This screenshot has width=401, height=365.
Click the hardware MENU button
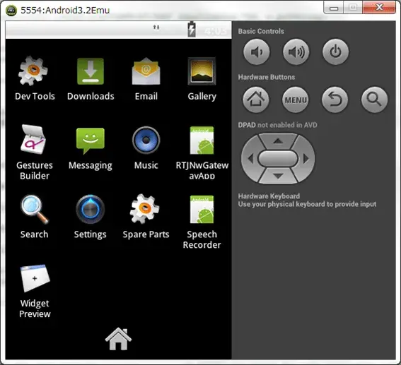coord(296,100)
